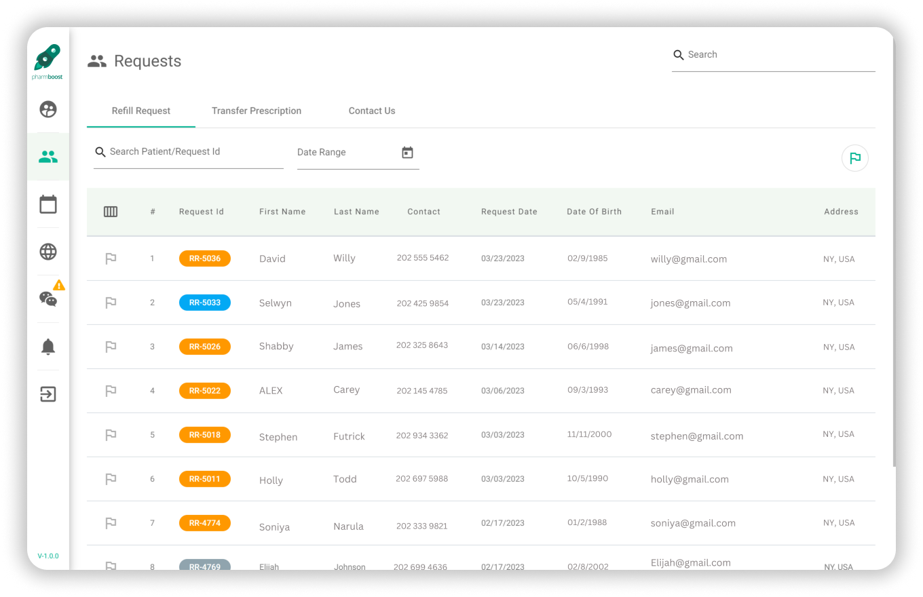
Task: Select the calendar icon in the sidebar
Action: click(x=48, y=204)
